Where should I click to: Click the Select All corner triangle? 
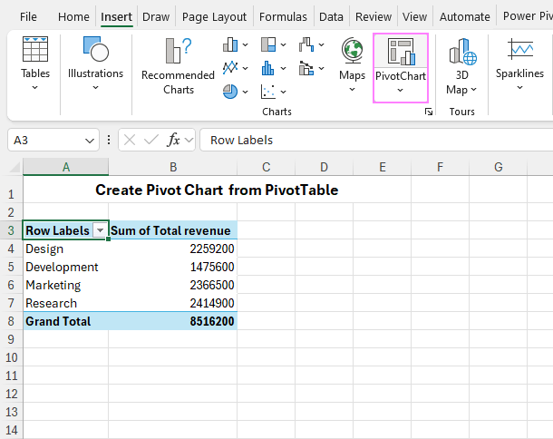(x=15, y=167)
